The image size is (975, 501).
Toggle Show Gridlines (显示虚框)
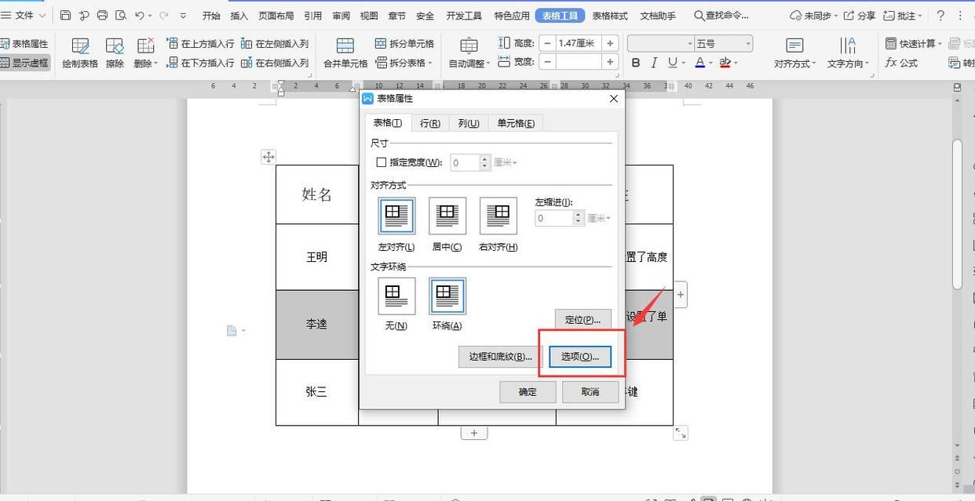click(24, 63)
